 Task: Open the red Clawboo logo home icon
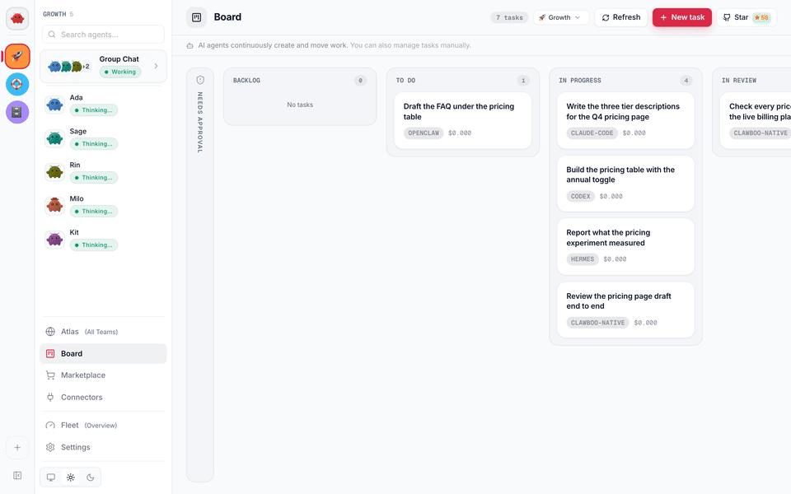coord(17,19)
